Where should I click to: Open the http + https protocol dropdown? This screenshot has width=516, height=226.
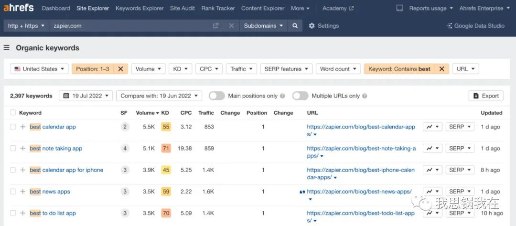[26, 26]
